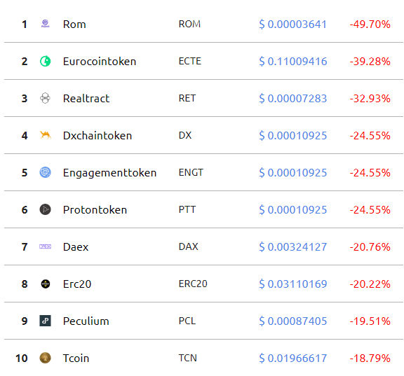Click the Realtract coin icon
Viewport: 404px width, 376px height.
point(46,98)
